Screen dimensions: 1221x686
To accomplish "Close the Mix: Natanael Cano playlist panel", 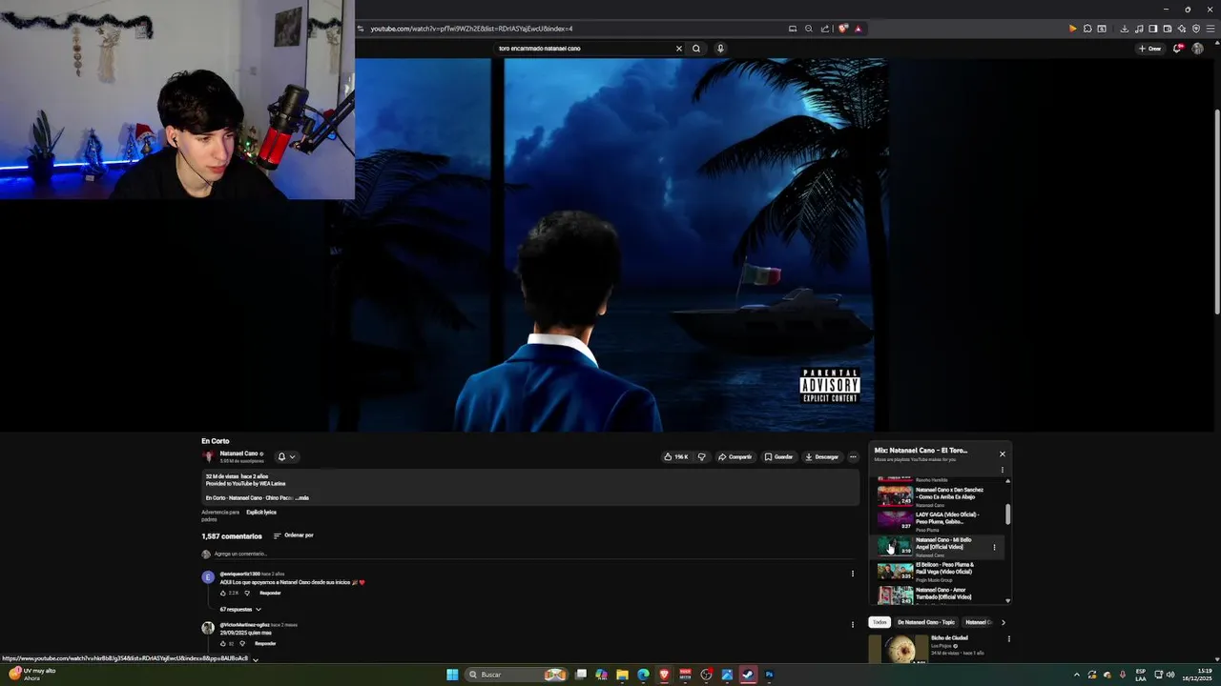I will (x=1003, y=454).
